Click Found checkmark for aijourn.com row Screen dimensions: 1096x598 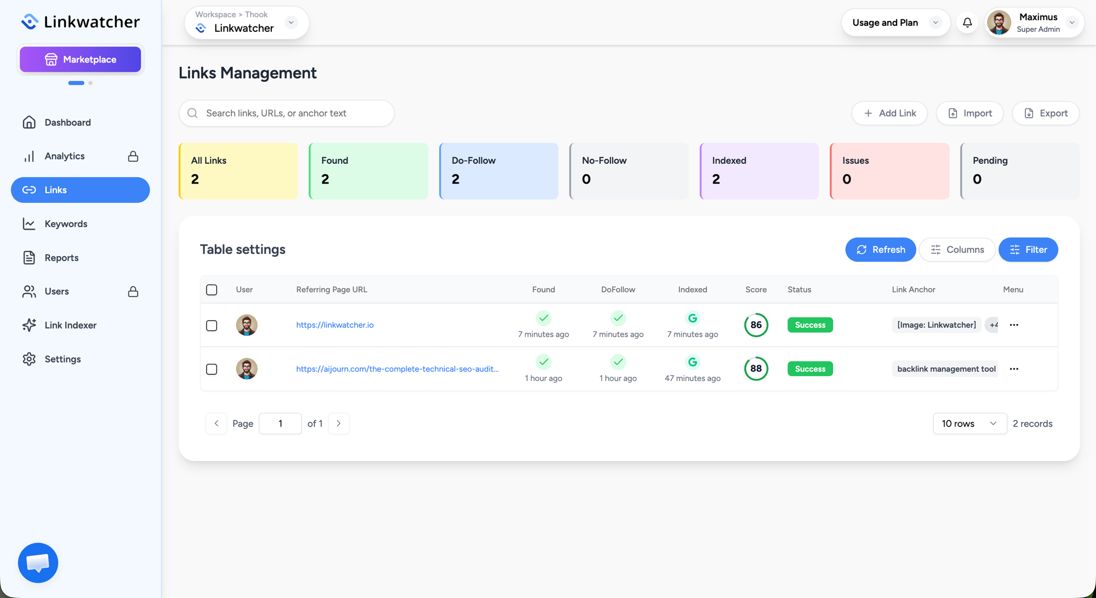(x=544, y=362)
